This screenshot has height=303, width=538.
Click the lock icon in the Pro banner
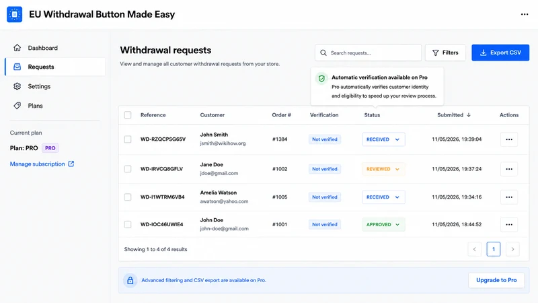tap(130, 280)
